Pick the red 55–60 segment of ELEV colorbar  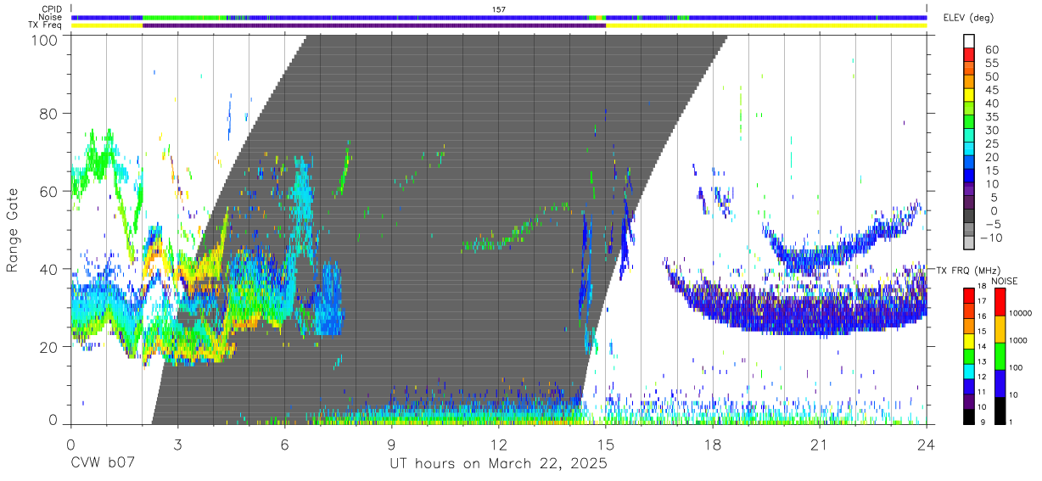coord(968,54)
